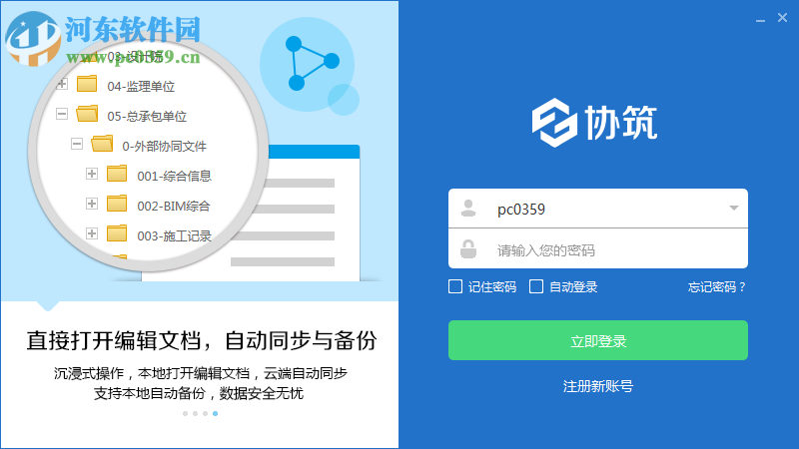Screen dimensions: 799x449
Task: Click the password input field
Action: pyautogui.click(x=597, y=248)
